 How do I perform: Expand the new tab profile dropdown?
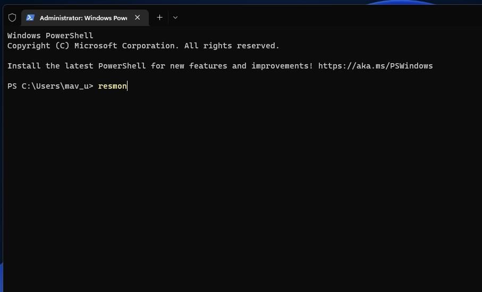pos(175,18)
